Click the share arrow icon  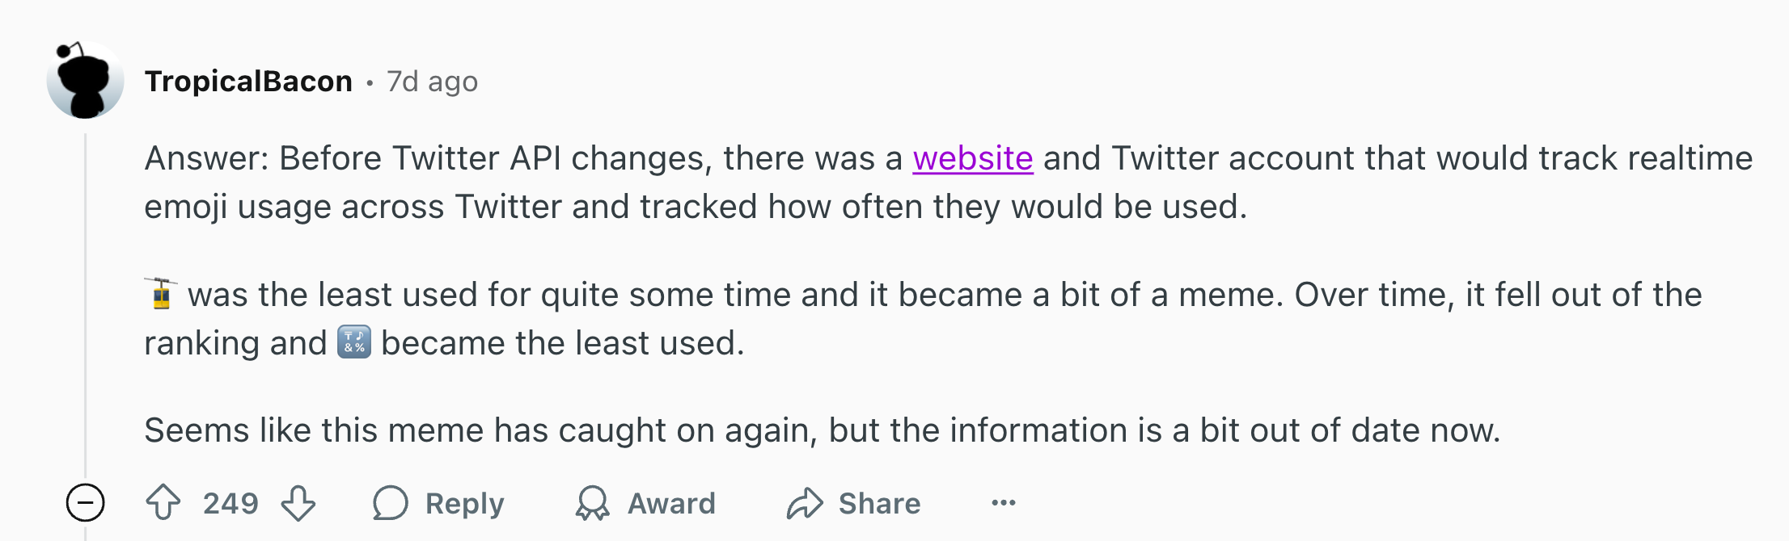pyautogui.click(x=805, y=502)
